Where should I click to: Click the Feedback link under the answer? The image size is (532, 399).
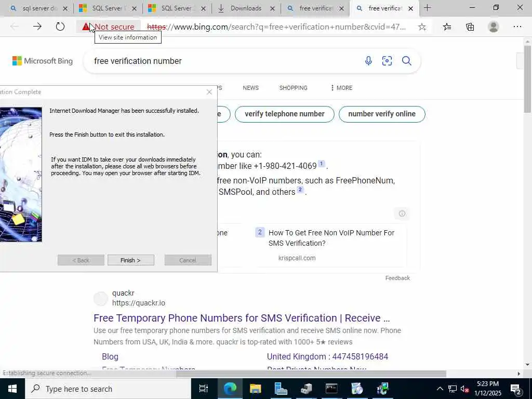pos(397,278)
